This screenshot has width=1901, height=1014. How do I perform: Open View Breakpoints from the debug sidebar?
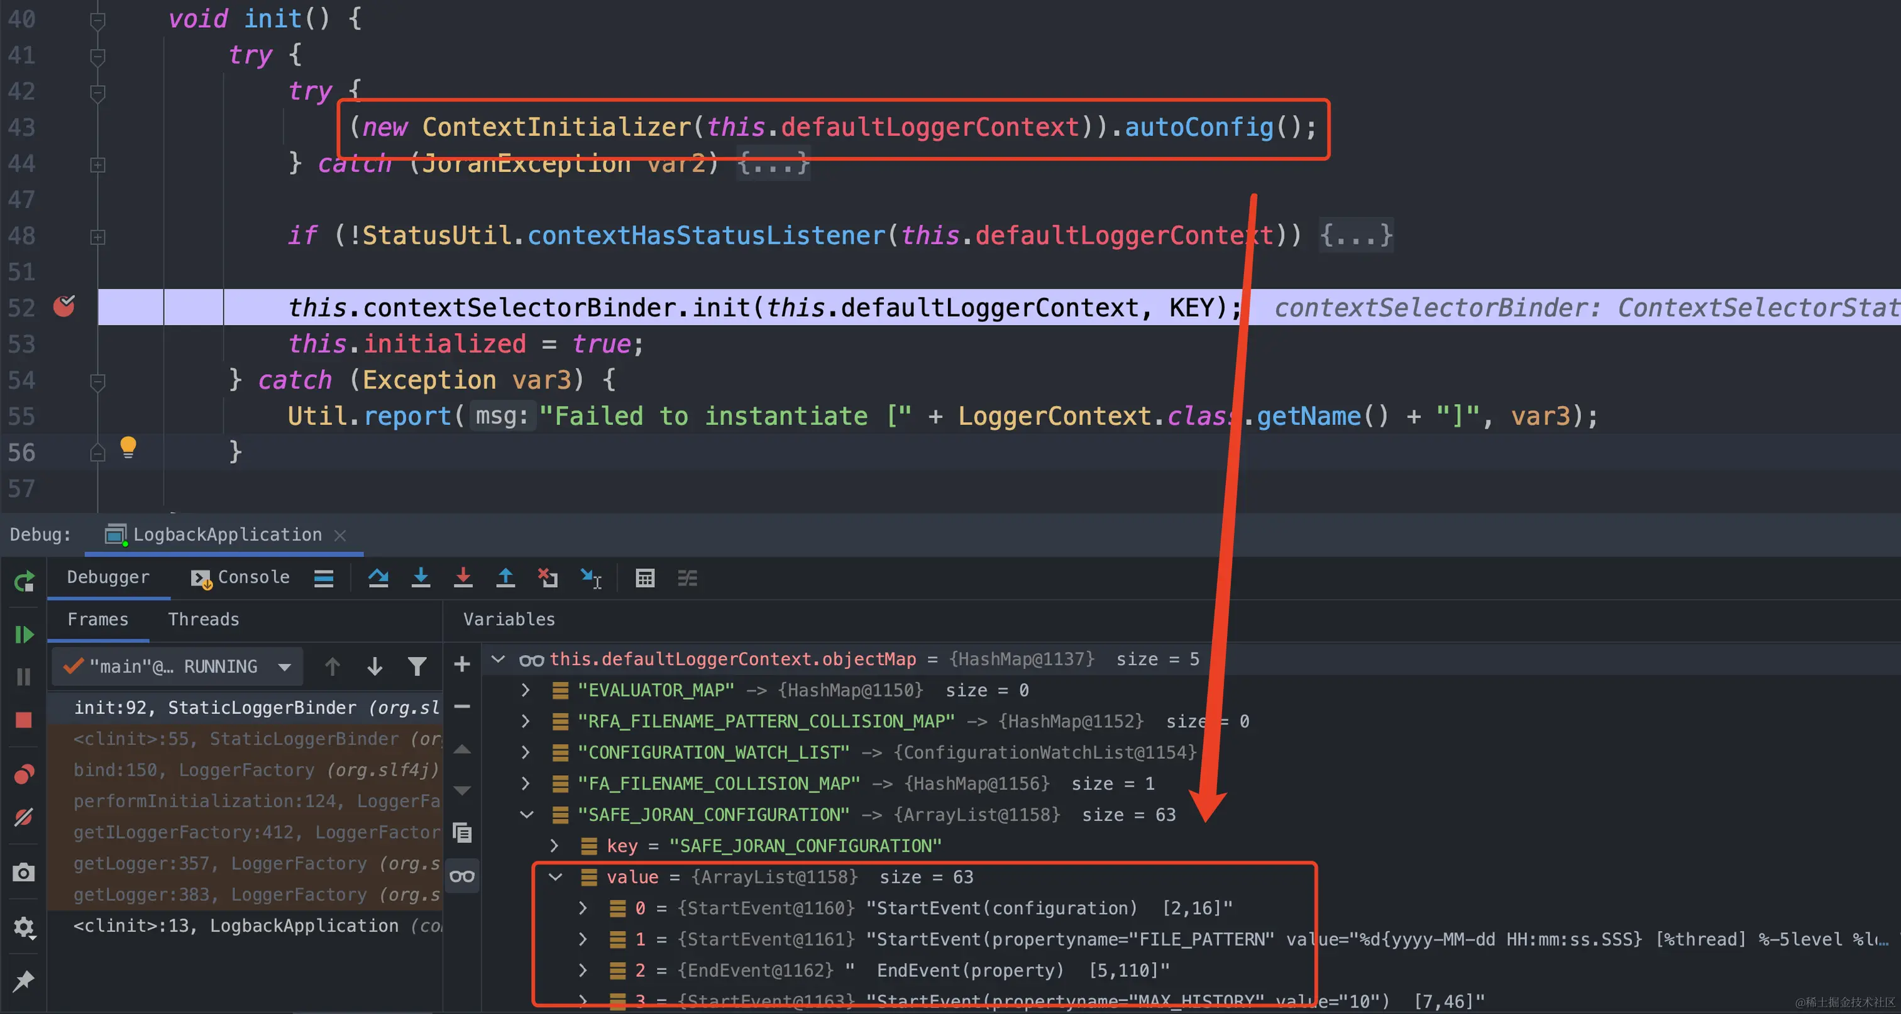click(x=24, y=774)
